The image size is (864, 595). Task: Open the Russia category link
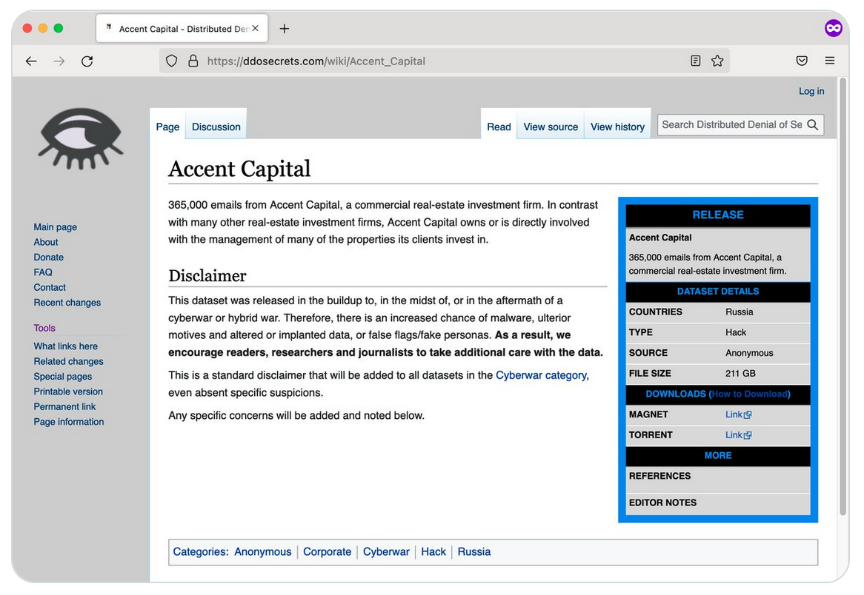(474, 552)
